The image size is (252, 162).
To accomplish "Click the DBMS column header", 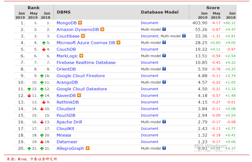I will tap(64, 12).
